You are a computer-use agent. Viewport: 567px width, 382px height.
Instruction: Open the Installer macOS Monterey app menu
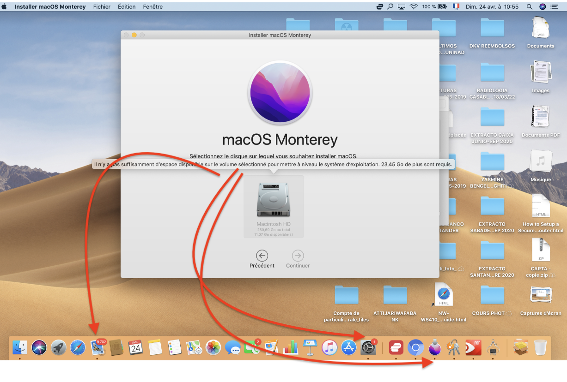point(50,6)
